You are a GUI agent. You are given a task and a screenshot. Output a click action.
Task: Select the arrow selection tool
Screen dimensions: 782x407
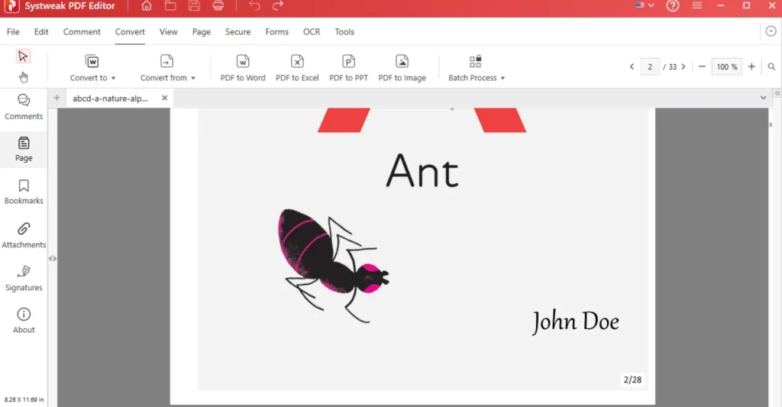tap(23, 56)
